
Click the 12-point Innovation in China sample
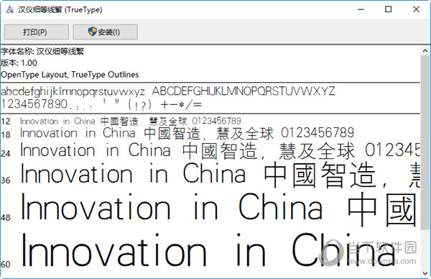pos(57,121)
